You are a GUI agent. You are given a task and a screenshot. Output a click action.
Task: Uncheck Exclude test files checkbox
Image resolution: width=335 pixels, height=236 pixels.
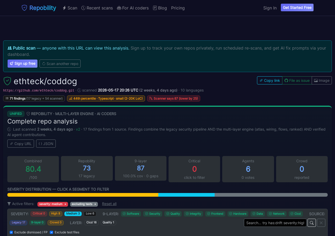tap(52, 232)
